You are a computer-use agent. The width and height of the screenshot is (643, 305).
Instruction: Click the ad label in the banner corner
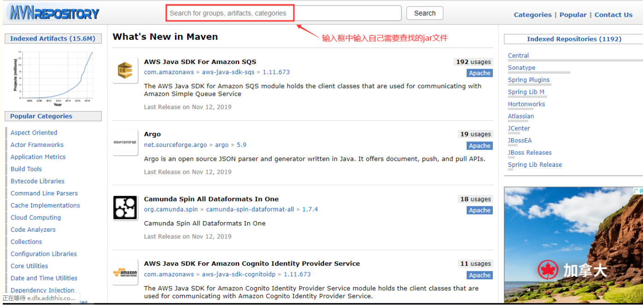click(x=638, y=191)
